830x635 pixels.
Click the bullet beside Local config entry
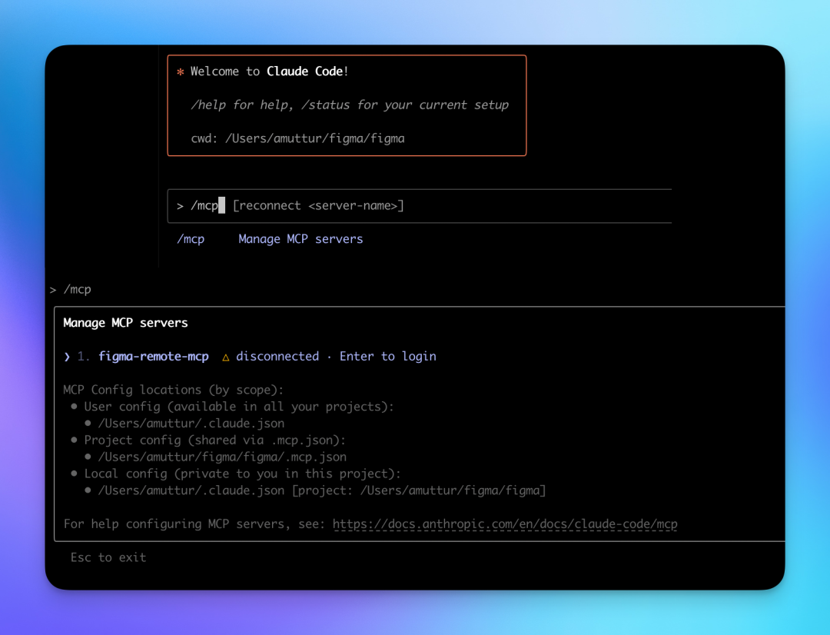(73, 473)
